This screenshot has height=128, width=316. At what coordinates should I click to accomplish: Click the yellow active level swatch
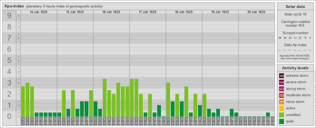[x=282, y=108]
